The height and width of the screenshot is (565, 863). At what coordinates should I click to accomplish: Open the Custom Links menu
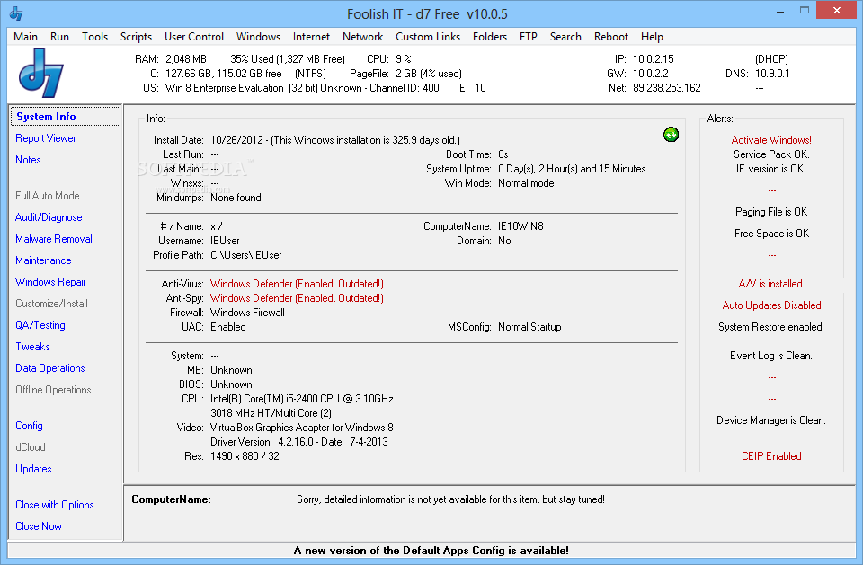[428, 36]
